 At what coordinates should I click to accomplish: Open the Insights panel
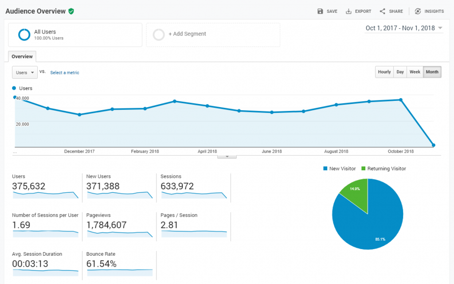pos(429,11)
